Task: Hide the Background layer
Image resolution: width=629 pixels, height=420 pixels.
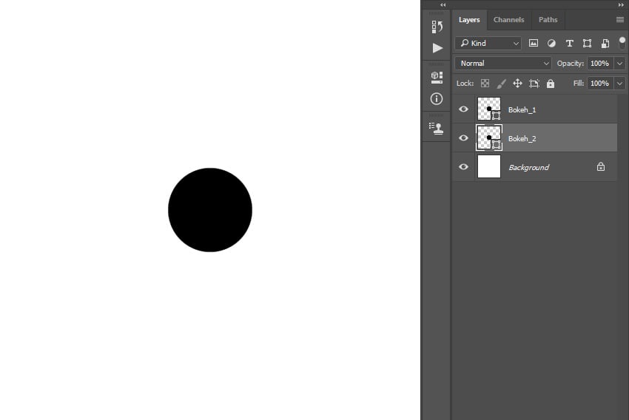Action: (463, 166)
